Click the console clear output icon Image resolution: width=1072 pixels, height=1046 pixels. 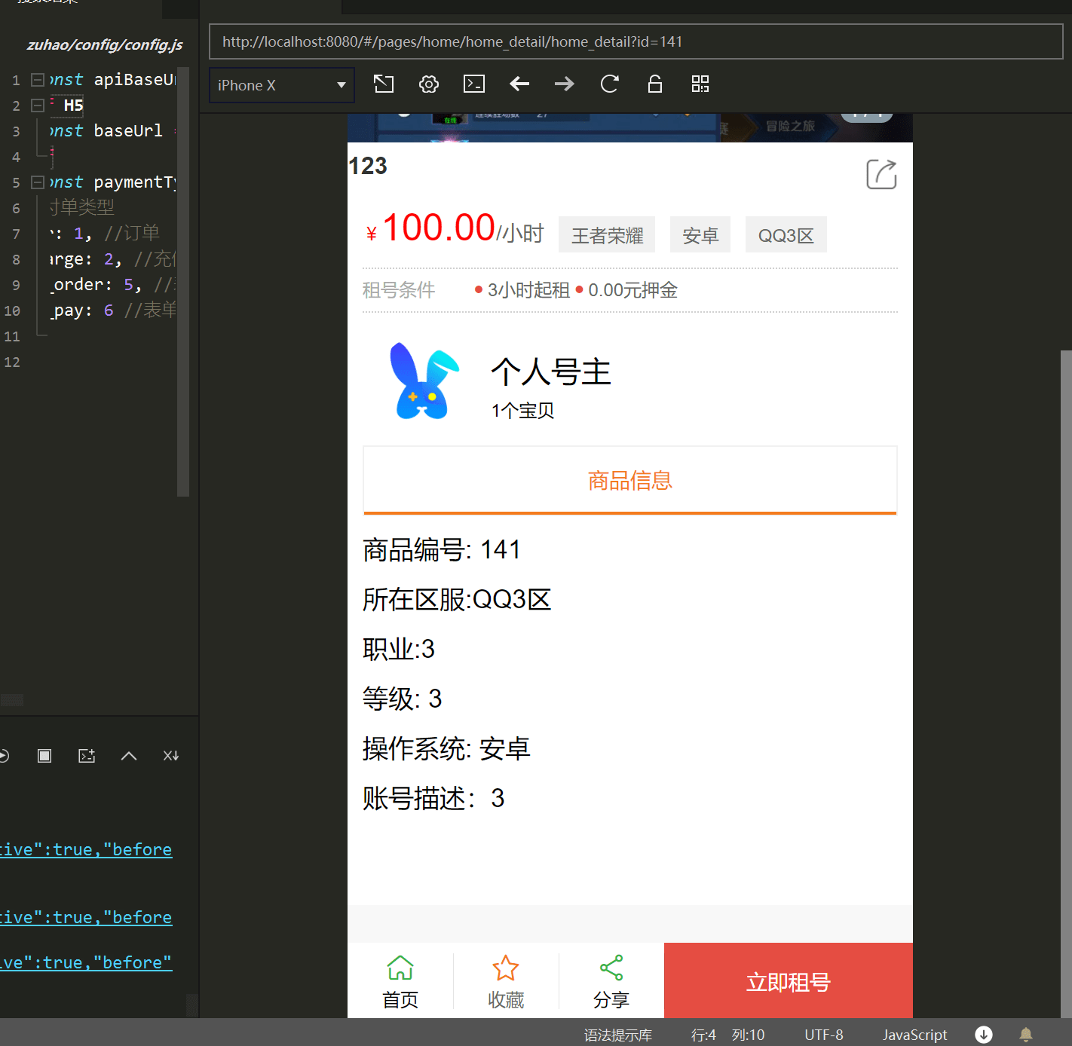(x=87, y=756)
